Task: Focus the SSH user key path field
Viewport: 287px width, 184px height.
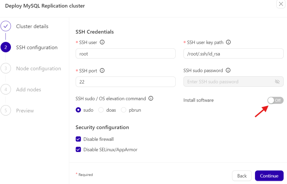Action: click(233, 54)
